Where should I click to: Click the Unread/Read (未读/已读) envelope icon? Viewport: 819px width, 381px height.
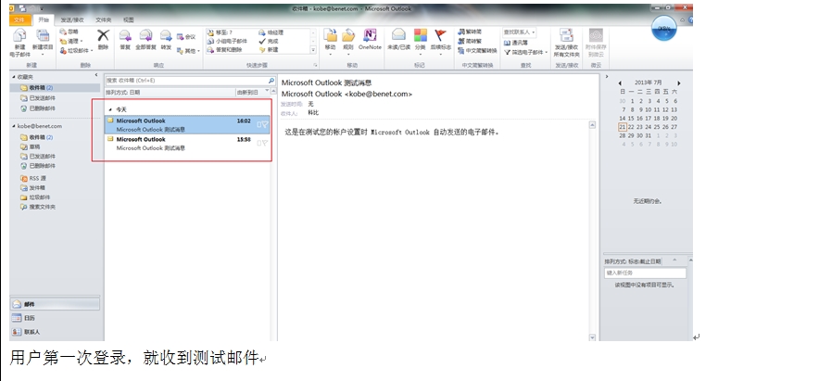(x=398, y=35)
